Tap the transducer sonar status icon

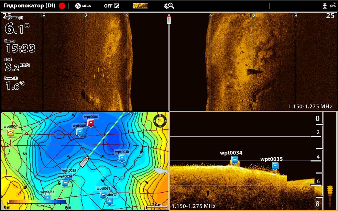[x=325, y=6]
